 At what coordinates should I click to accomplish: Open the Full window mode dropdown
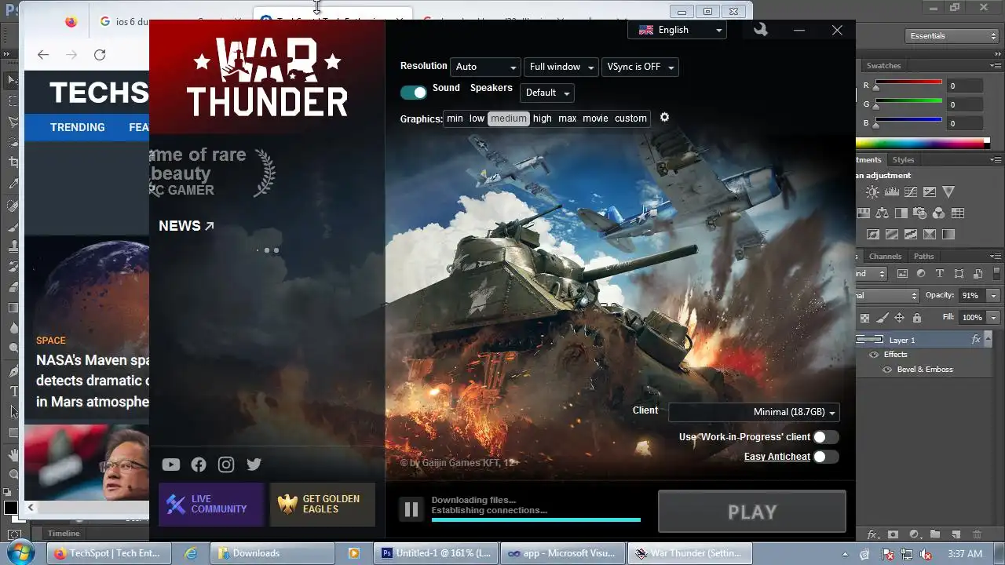point(561,67)
